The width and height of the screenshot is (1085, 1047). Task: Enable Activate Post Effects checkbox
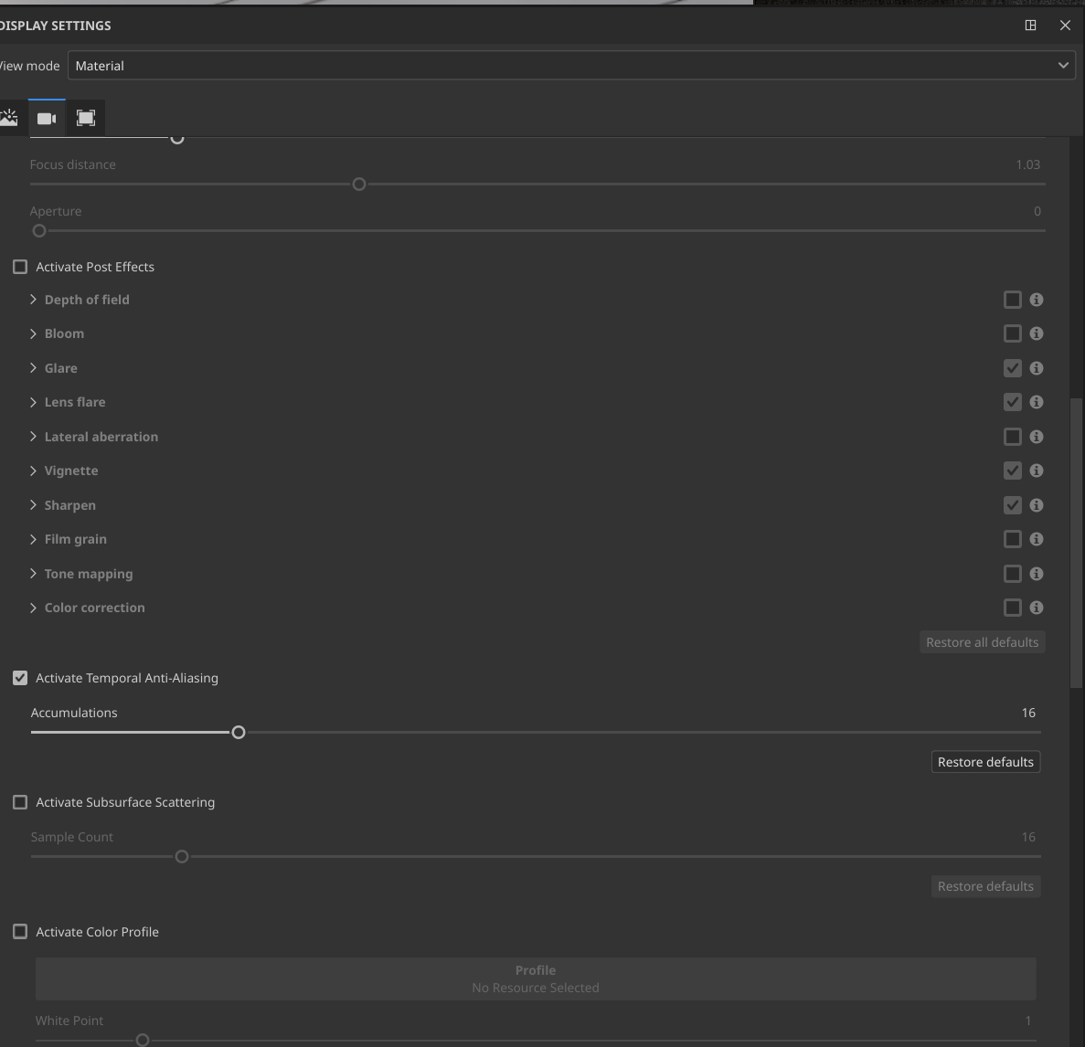pos(20,267)
